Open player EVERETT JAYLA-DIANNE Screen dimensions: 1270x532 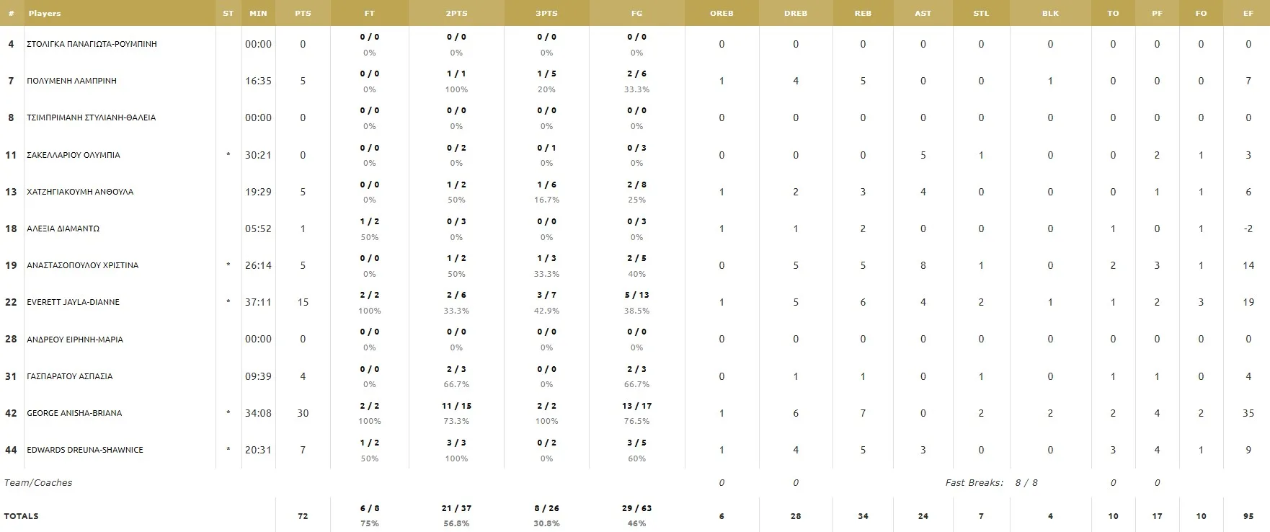pos(73,302)
